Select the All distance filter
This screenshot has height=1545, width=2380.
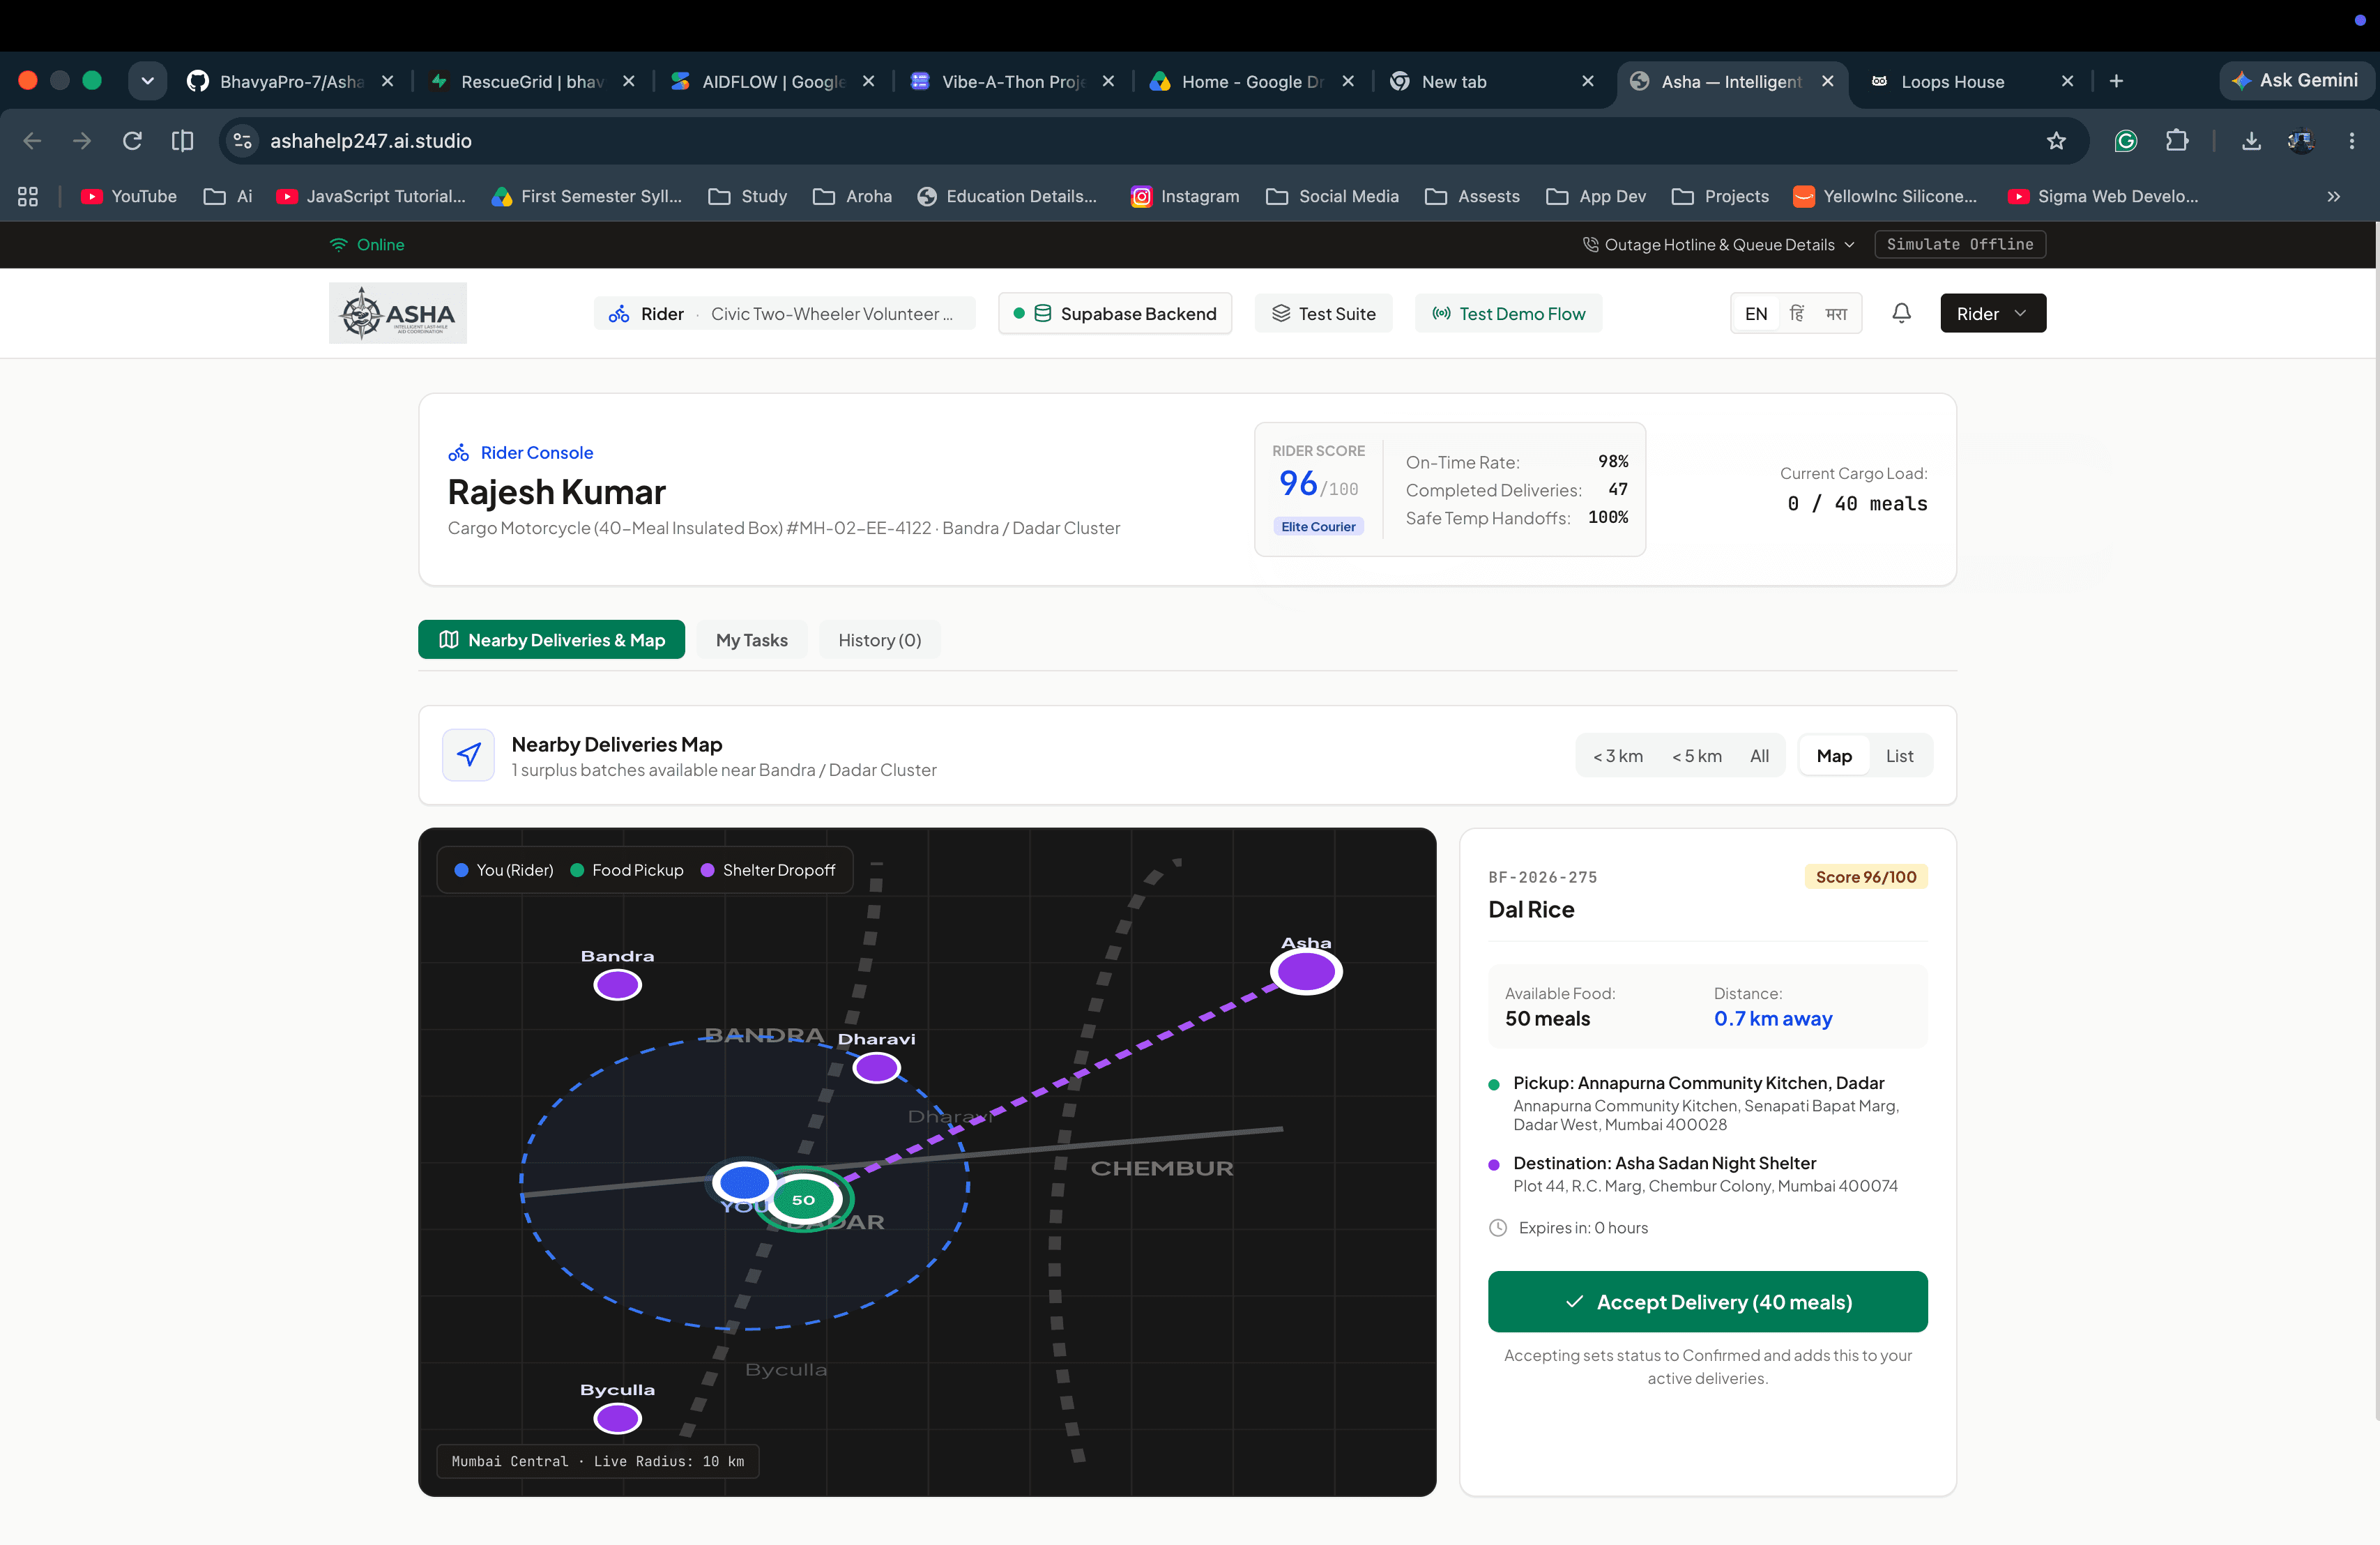coord(1759,756)
